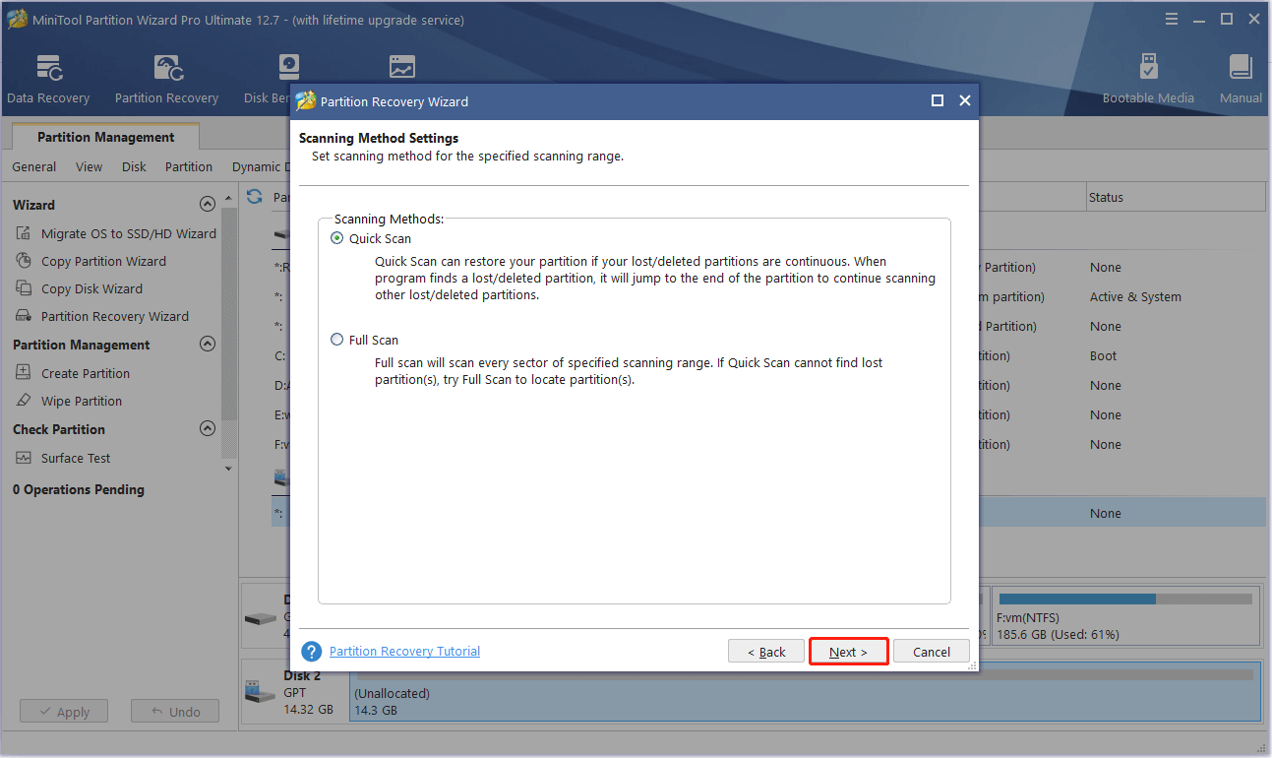This screenshot has width=1272, height=758.
Task: Click Partition Recovery Wizard sidebar label
Action: click(x=115, y=316)
